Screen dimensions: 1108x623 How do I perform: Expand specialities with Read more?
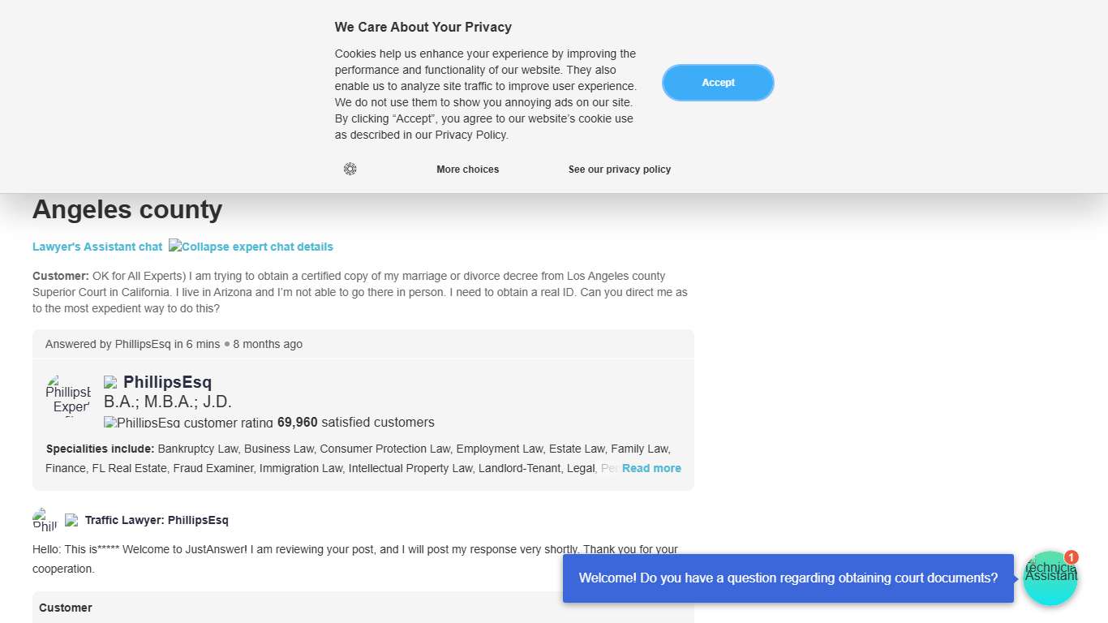[x=651, y=468]
